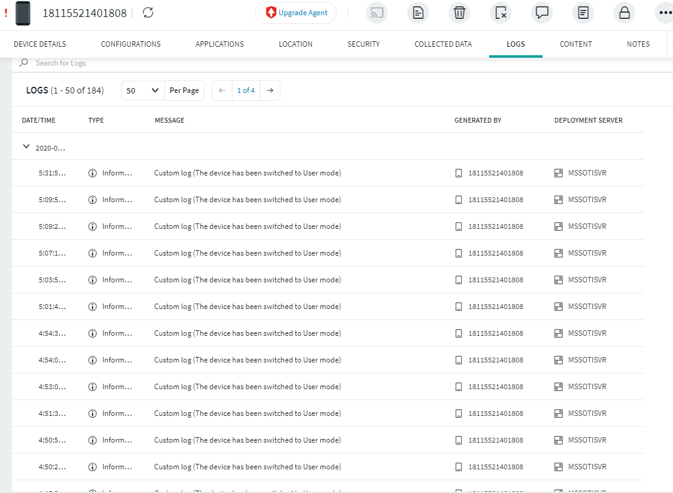Viewport: 673px width, 493px height.
Task: Open the send message speech-bubble icon
Action: [542, 13]
